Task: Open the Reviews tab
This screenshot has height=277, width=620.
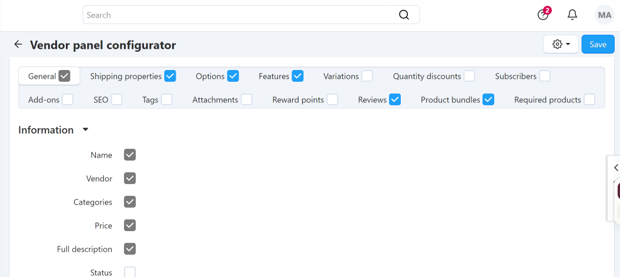Action: tap(372, 100)
